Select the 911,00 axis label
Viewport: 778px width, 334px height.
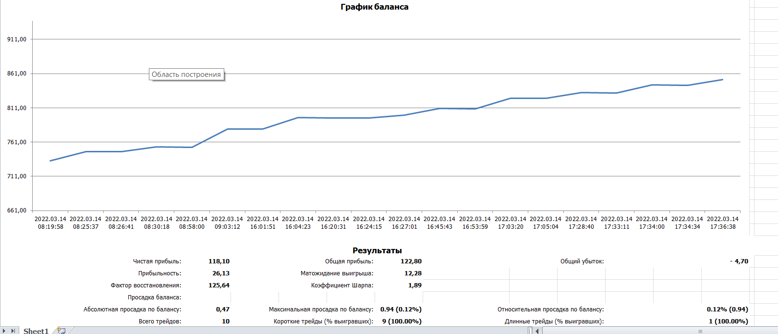(17, 39)
